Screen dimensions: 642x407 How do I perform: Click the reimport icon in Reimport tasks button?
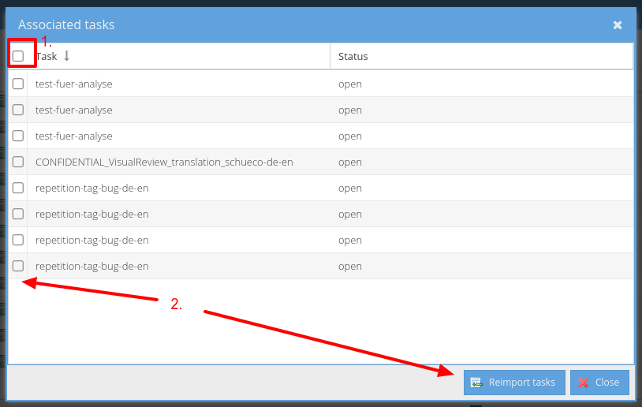(476, 383)
